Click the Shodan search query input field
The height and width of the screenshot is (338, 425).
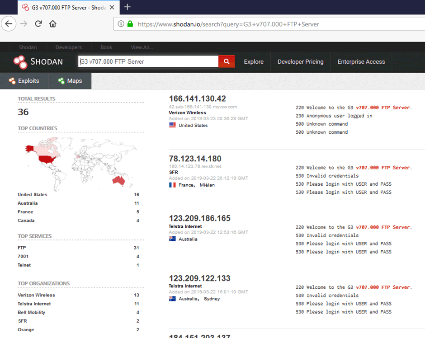(148, 61)
